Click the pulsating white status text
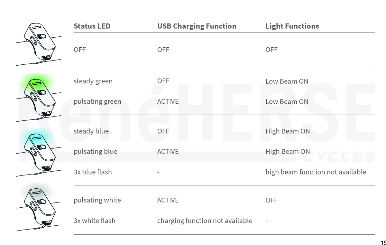This screenshot has width=386, height=245. (97, 200)
